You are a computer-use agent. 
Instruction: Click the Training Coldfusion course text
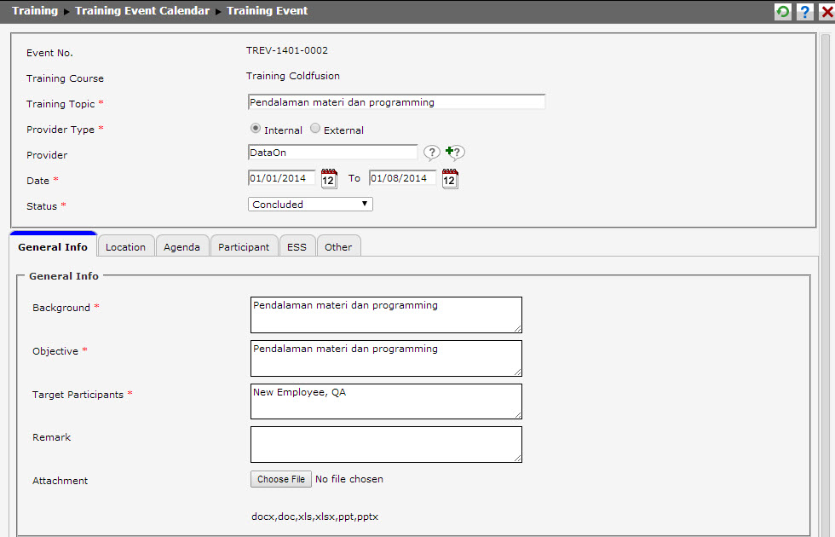point(293,76)
